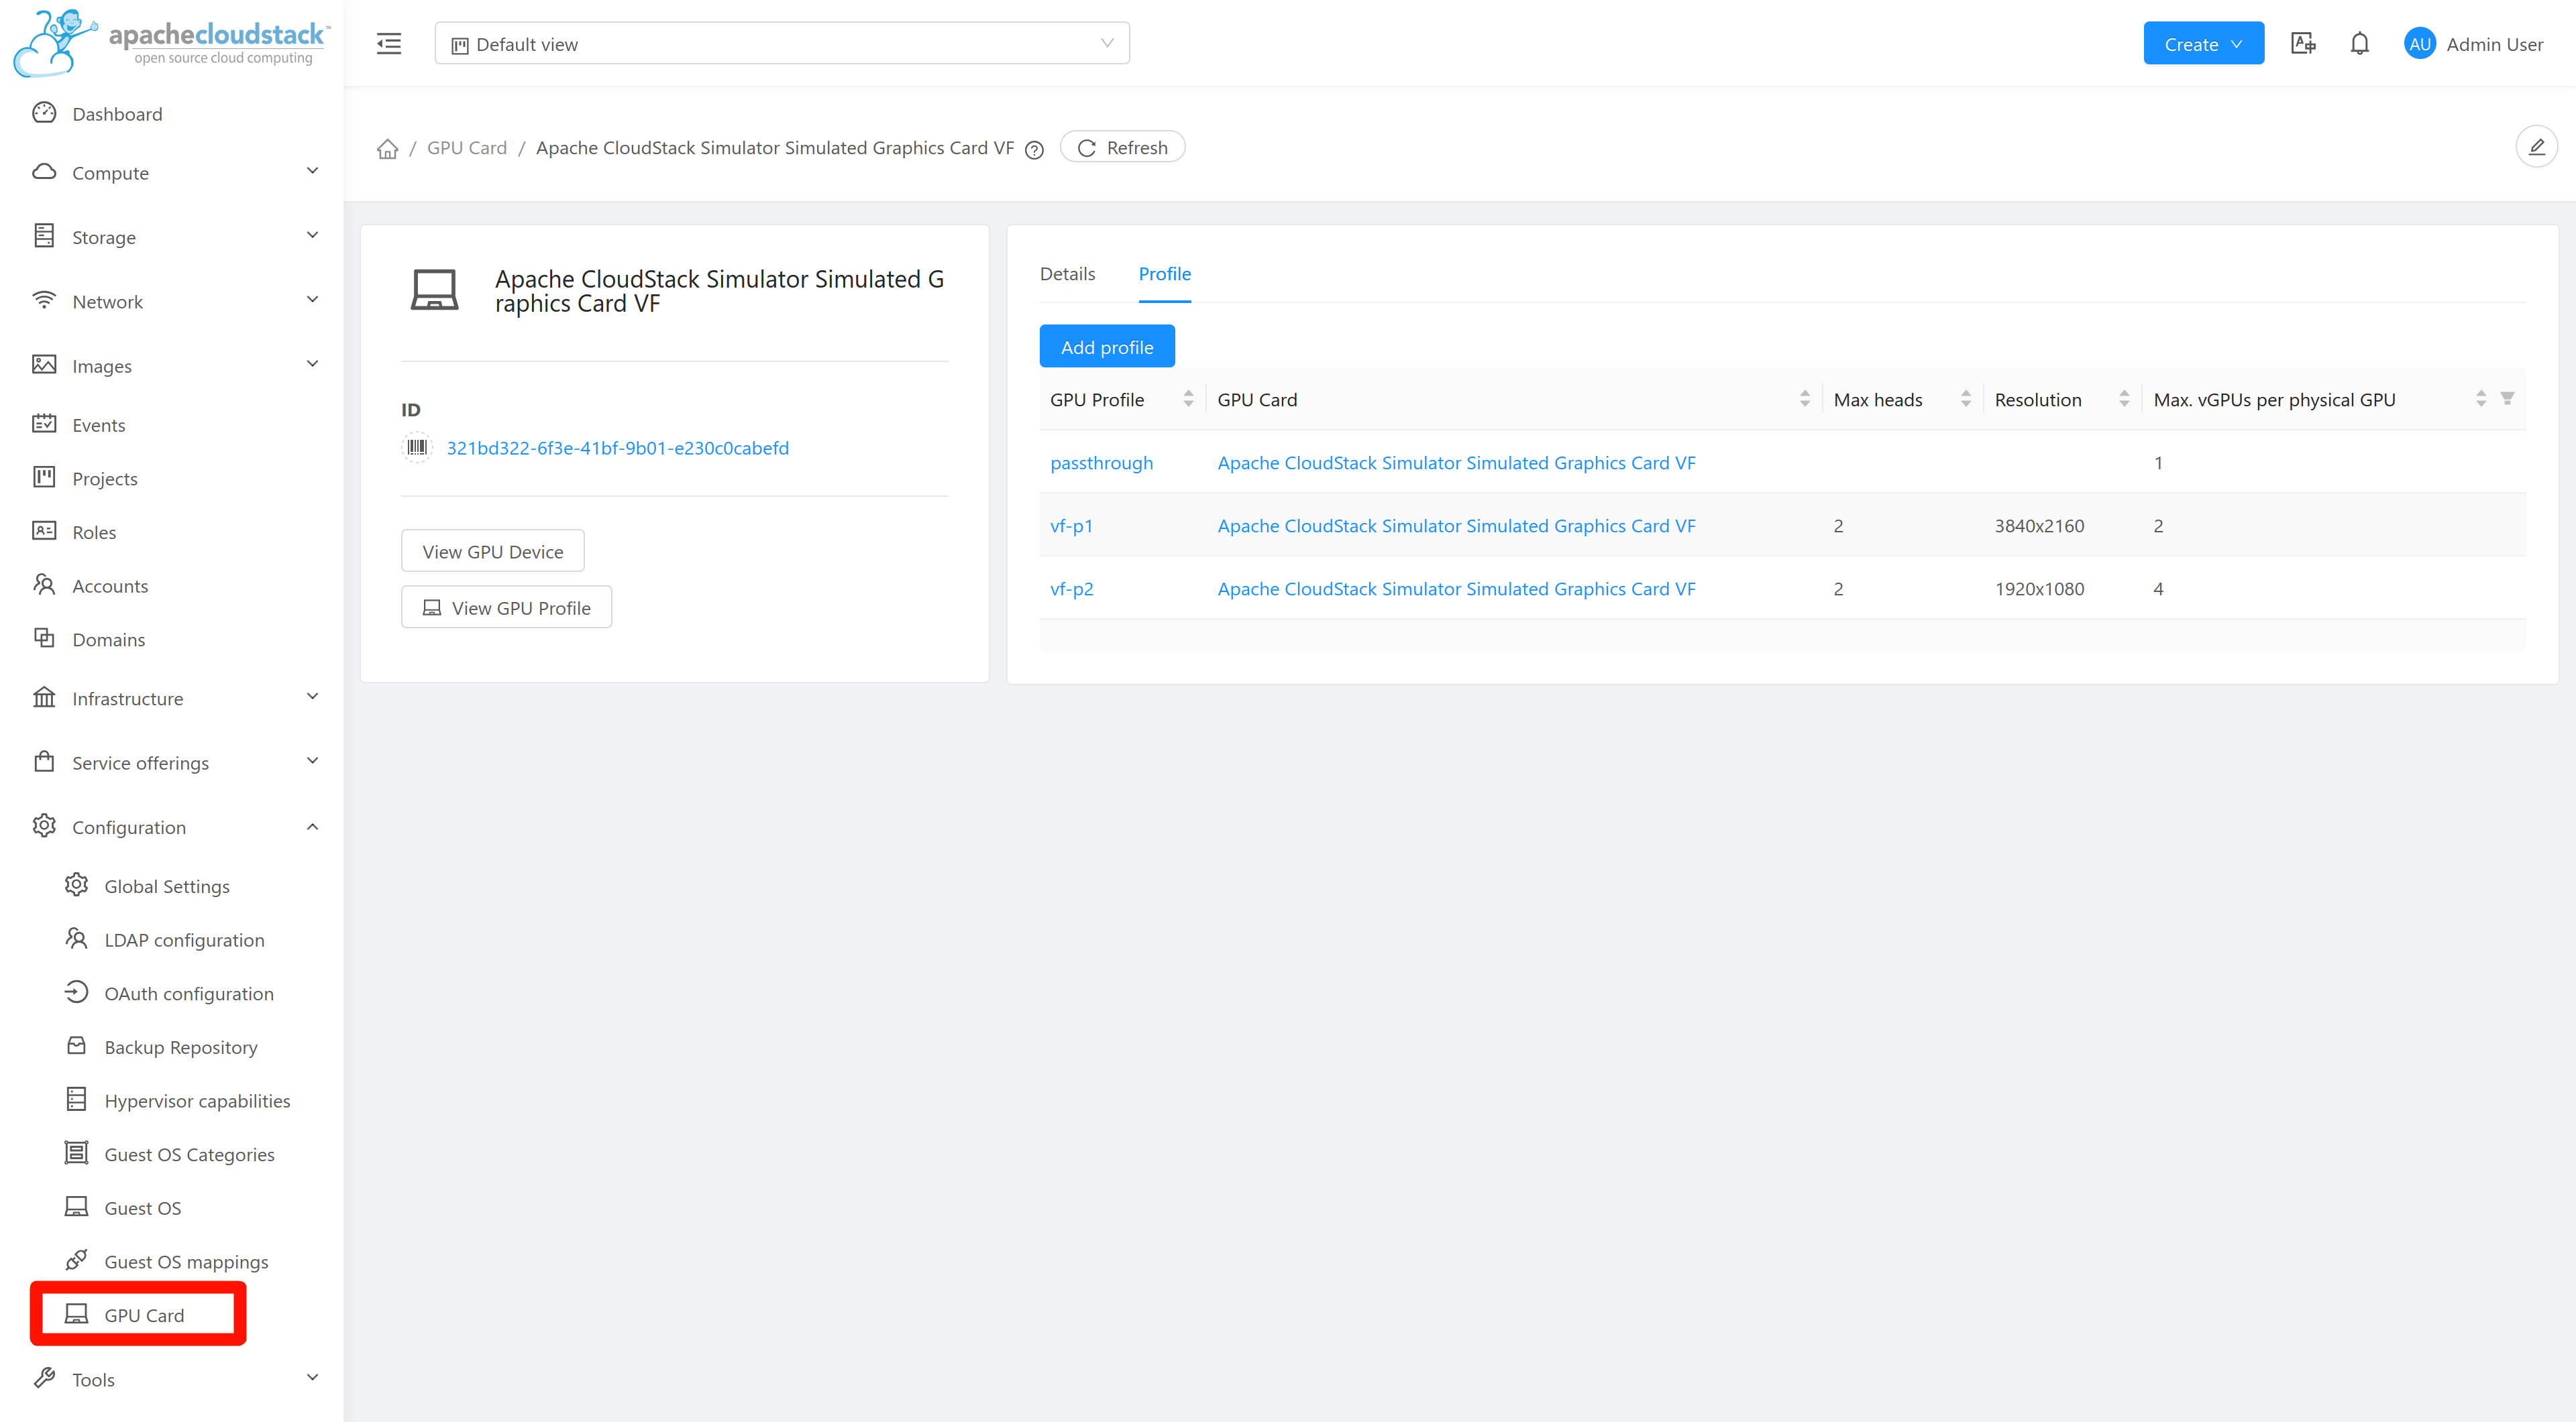Click the Guest OS mappings plug icon
Viewport: 2576px width, 1422px height.
[76, 1260]
